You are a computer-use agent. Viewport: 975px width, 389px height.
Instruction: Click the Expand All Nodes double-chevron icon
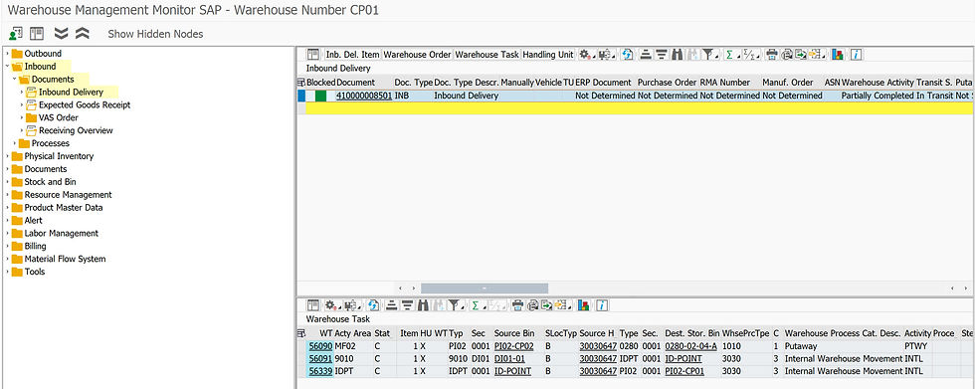coord(61,34)
